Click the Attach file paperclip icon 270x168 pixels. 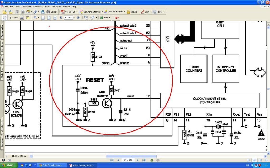point(35,12)
